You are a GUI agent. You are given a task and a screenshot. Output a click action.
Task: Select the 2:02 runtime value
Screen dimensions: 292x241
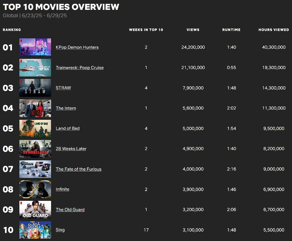pos(231,108)
